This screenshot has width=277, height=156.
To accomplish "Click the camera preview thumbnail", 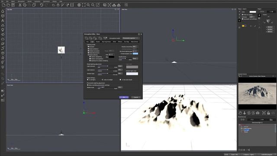I will point(257,94).
